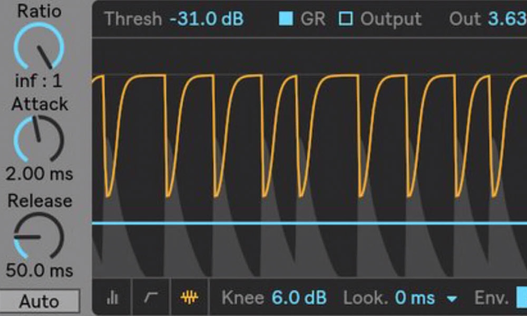Select the 50.0 ms release readout

40,271
